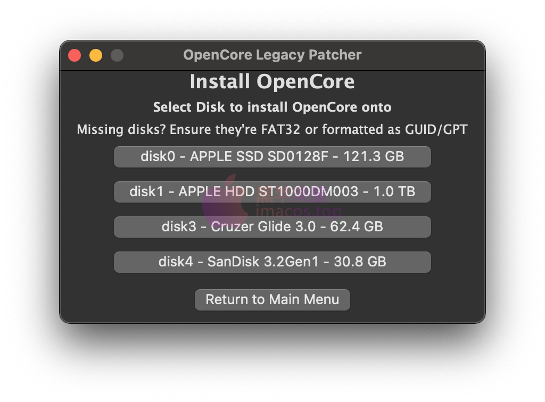Click the imacos.top watermark text
The height and width of the screenshot is (402, 545).
pos(299,211)
